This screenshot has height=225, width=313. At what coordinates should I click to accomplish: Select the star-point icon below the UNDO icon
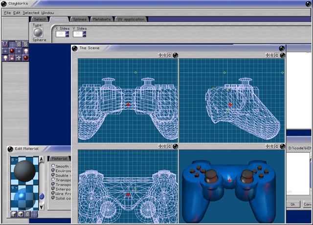tap(19, 51)
